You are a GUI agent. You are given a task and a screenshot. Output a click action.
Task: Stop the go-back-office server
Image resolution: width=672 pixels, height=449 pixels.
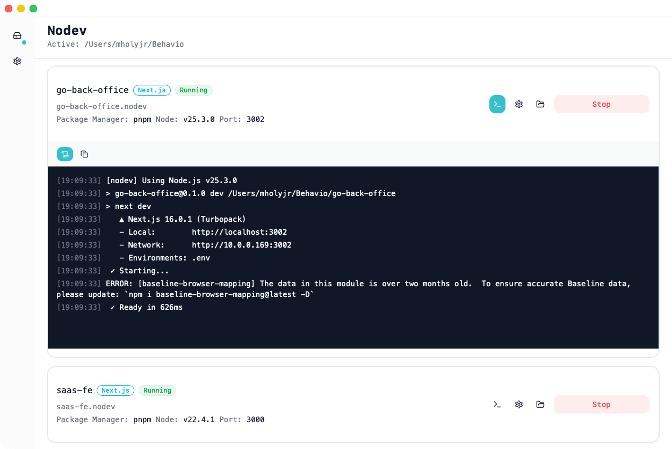pos(601,104)
